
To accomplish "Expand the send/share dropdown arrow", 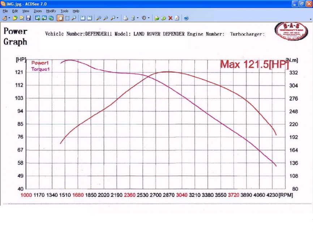I will [x=138, y=18].
